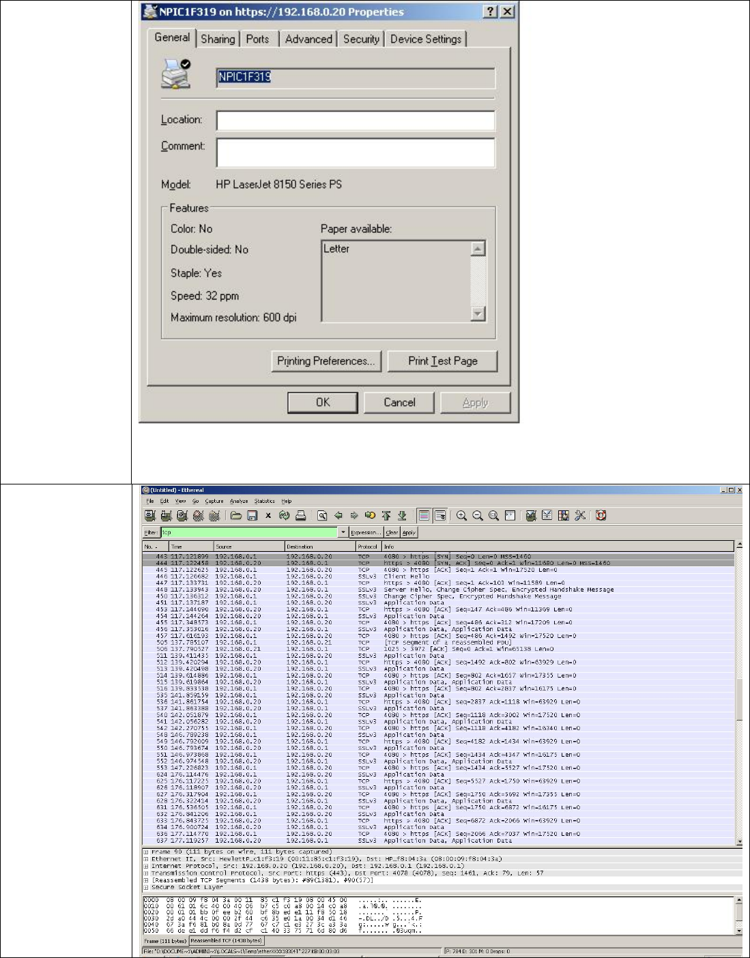Click Go to packet number icon
The width and height of the screenshot is (750, 958).
370,516
